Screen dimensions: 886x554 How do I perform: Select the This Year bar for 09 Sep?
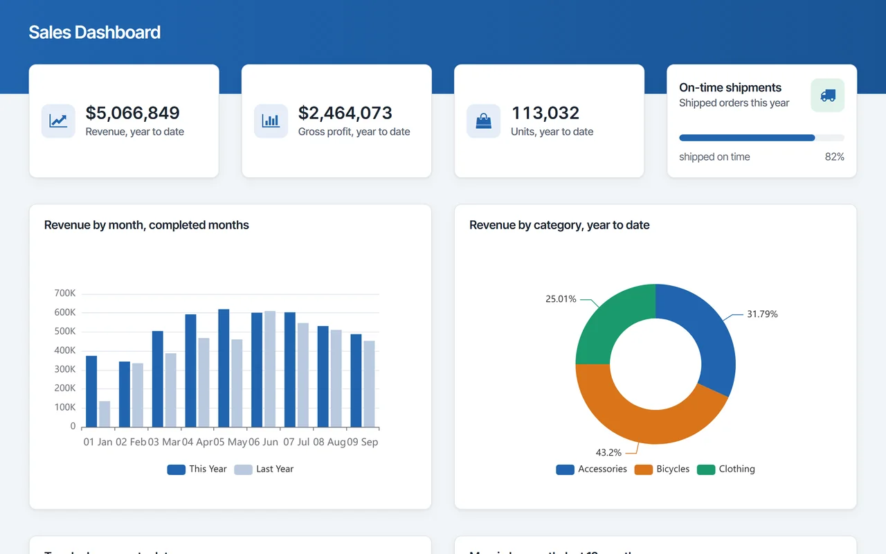coord(356,381)
